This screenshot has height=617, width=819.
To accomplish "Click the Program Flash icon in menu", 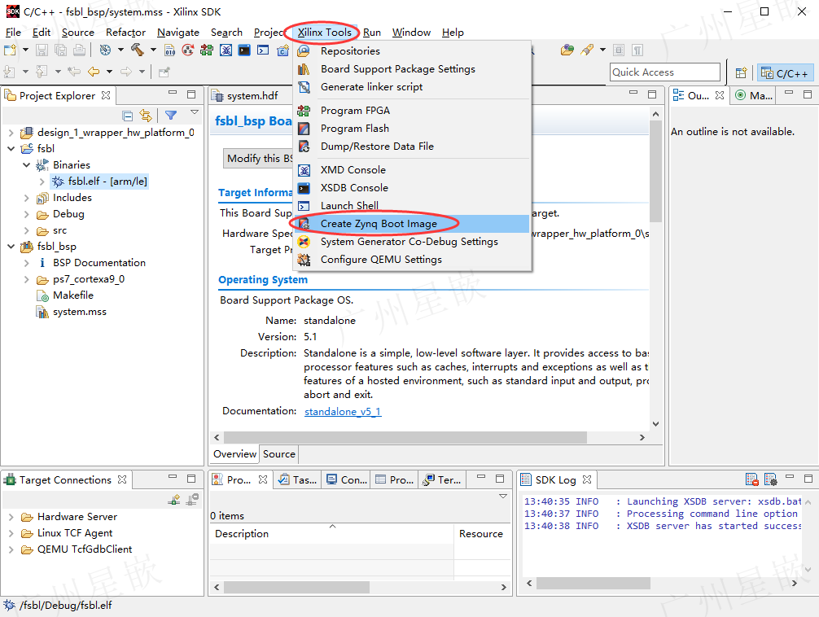I will point(304,129).
